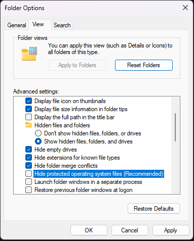Click Restore Defaults
Screen dimensions: 194x241
pyautogui.click(x=153, y=209)
